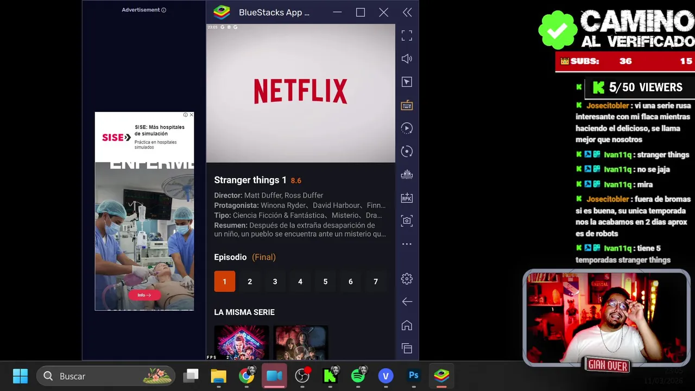The width and height of the screenshot is (695, 391).
Task: Click the Android back arrow icon
Action: pos(407,302)
